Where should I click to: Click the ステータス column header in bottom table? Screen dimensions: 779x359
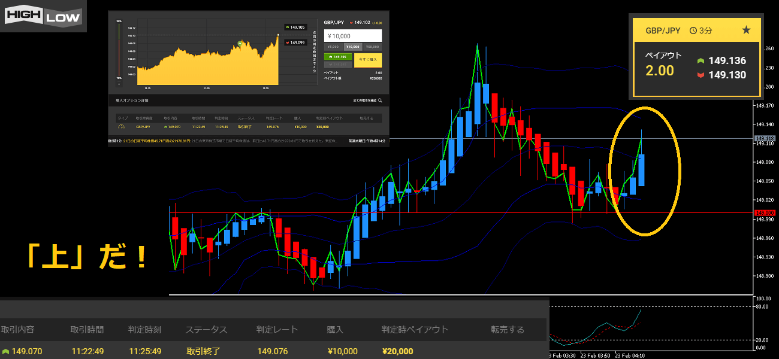206,330
